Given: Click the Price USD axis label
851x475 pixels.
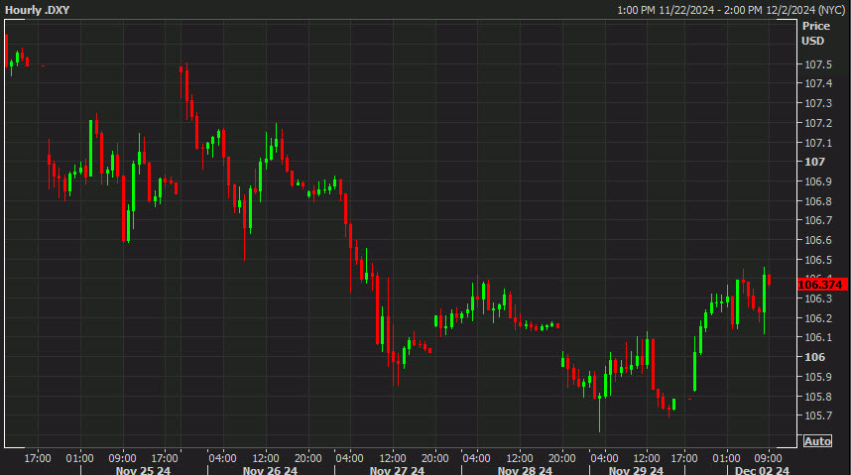Looking at the screenshot, I should pos(815,33).
